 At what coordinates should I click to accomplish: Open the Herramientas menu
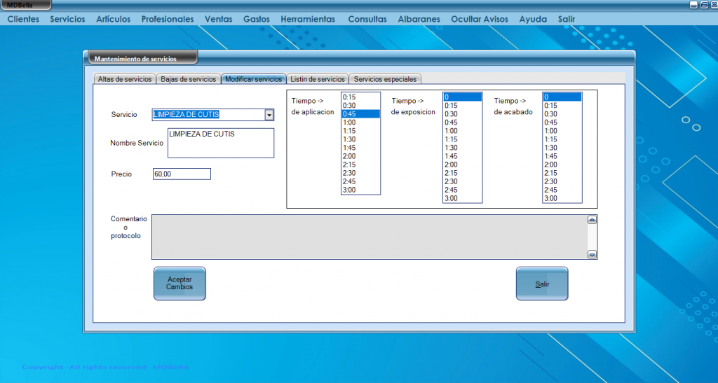click(x=308, y=19)
